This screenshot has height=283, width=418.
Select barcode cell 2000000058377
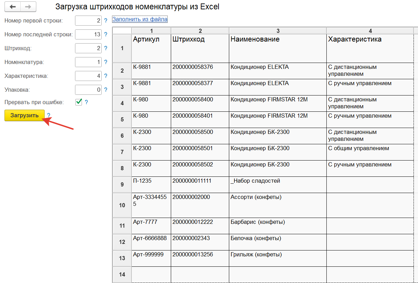(200, 87)
